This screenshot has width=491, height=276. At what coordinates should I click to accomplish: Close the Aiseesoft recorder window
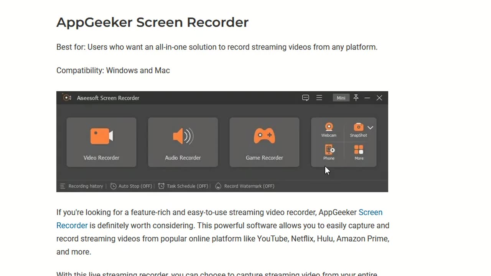pyautogui.click(x=379, y=98)
